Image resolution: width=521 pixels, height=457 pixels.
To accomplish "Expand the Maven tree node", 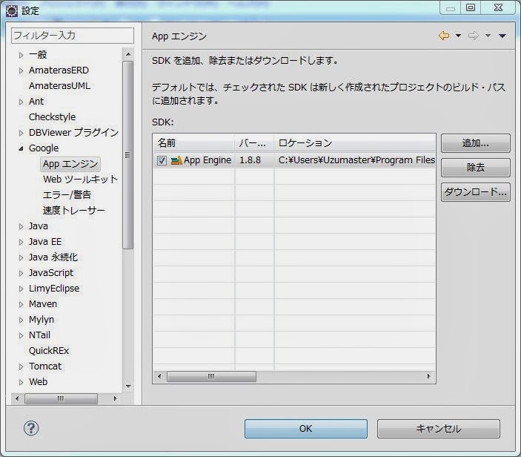I will pos(21,304).
